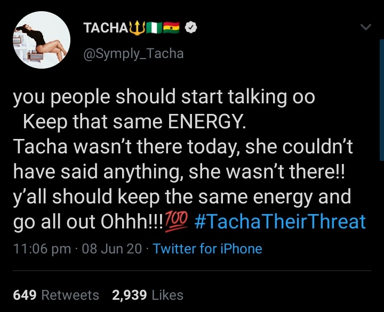
Task: Open the @Symply_Tacha handle link
Action: [133, 53]
